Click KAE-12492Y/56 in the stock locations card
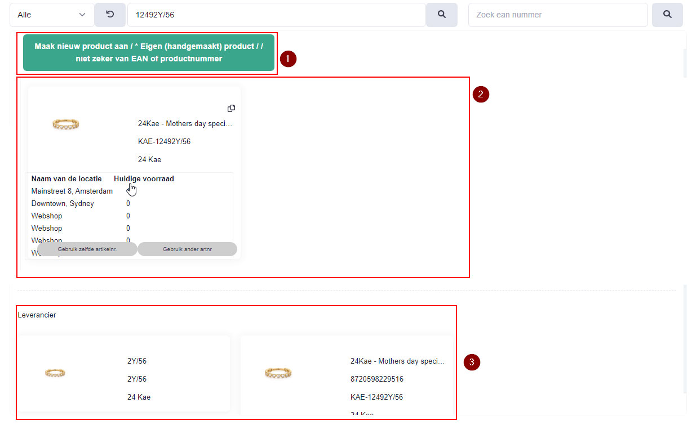692x434 pixels. coord(164,141)
